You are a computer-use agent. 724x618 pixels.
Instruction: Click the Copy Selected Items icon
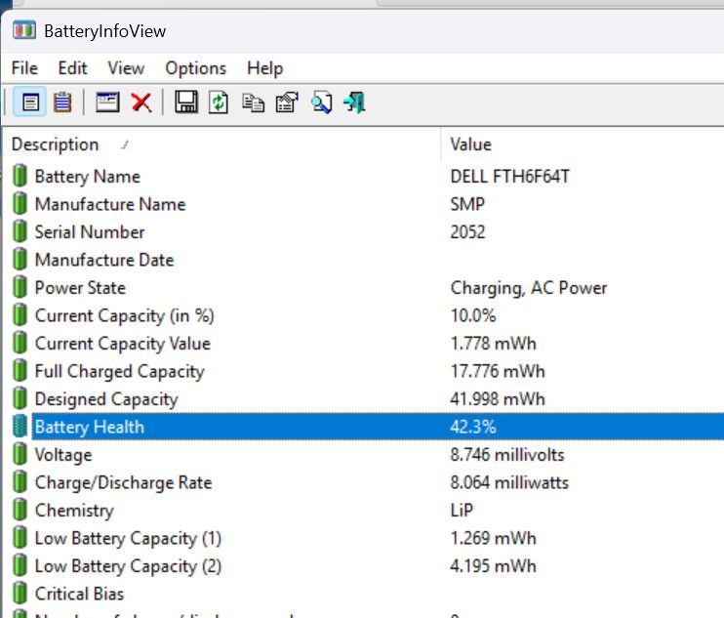click(x=253, y=103)
